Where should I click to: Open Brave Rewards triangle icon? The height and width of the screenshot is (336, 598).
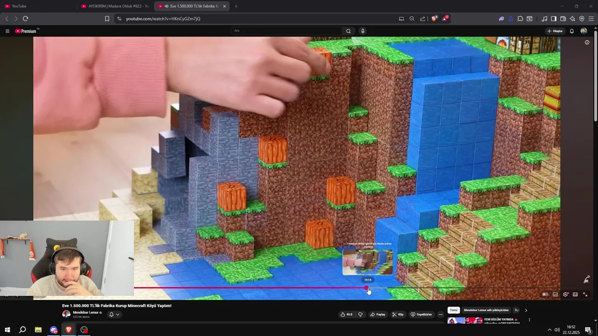pyautogui.click(x=445, y=19)
